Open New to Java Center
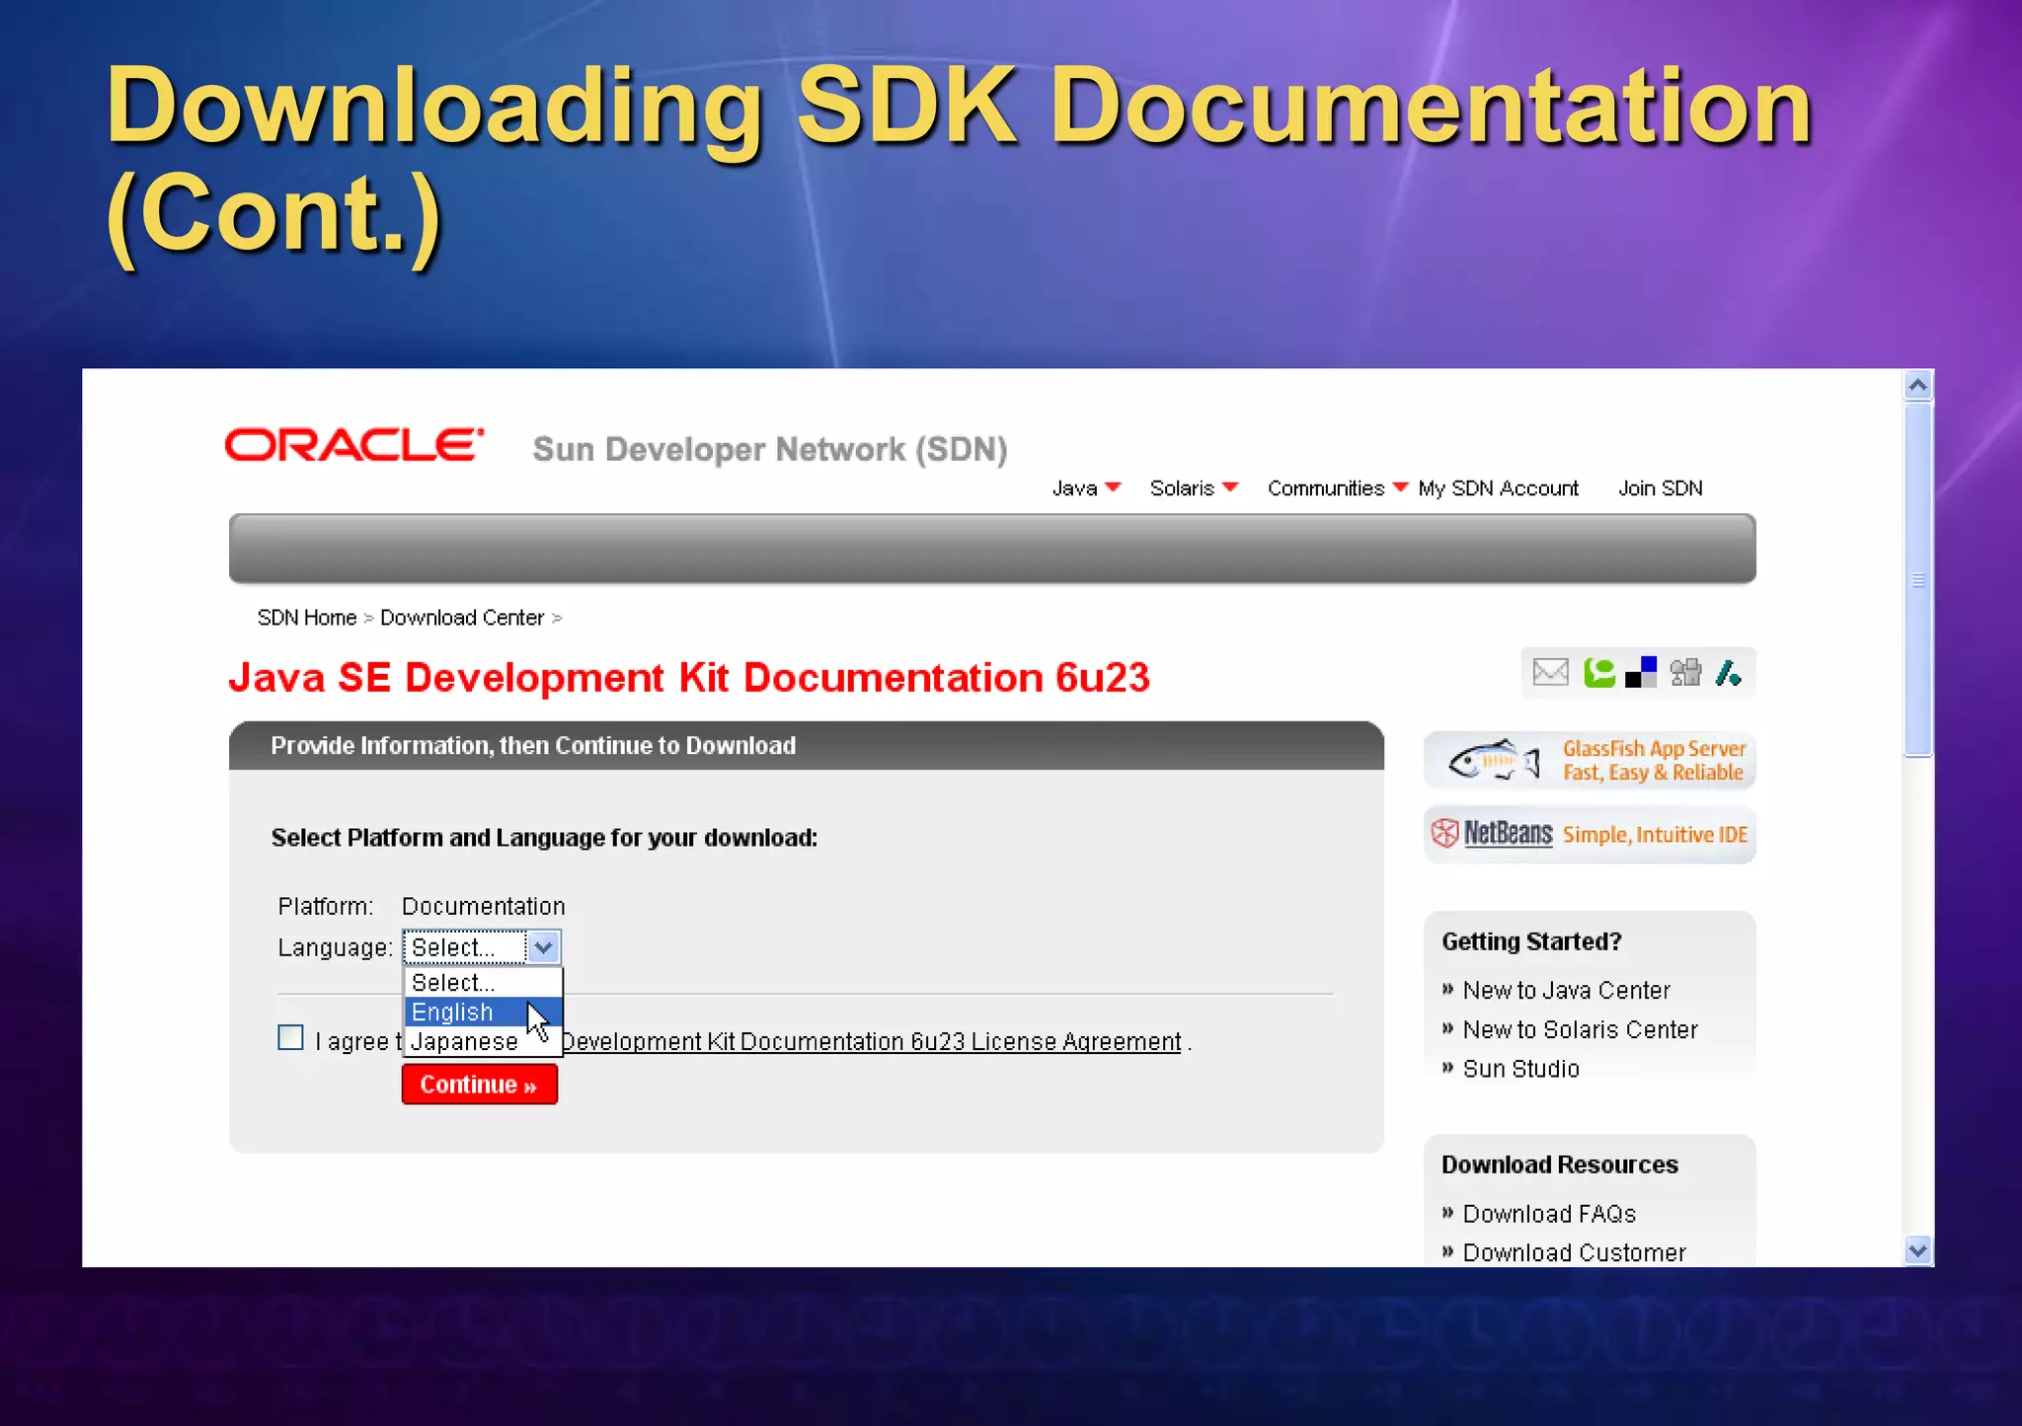This screenshot has width=2022, height=1426. coord(1566,990)
